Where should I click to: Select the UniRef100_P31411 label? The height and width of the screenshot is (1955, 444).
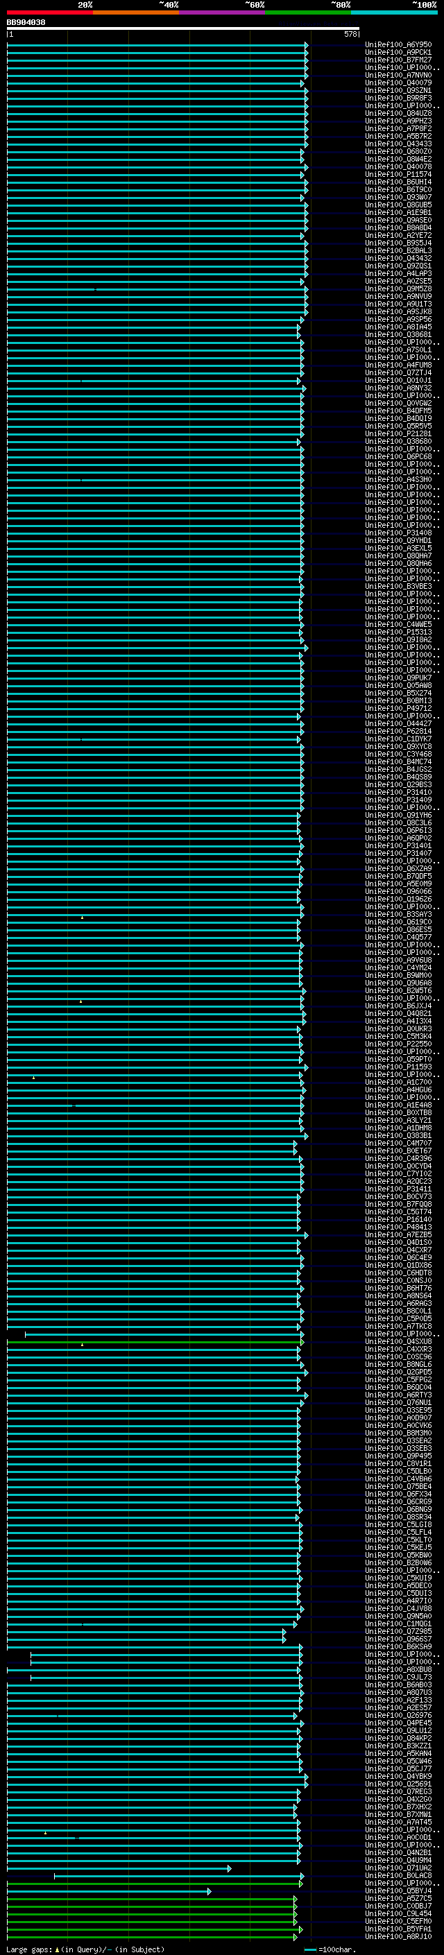coord(398,1189)
